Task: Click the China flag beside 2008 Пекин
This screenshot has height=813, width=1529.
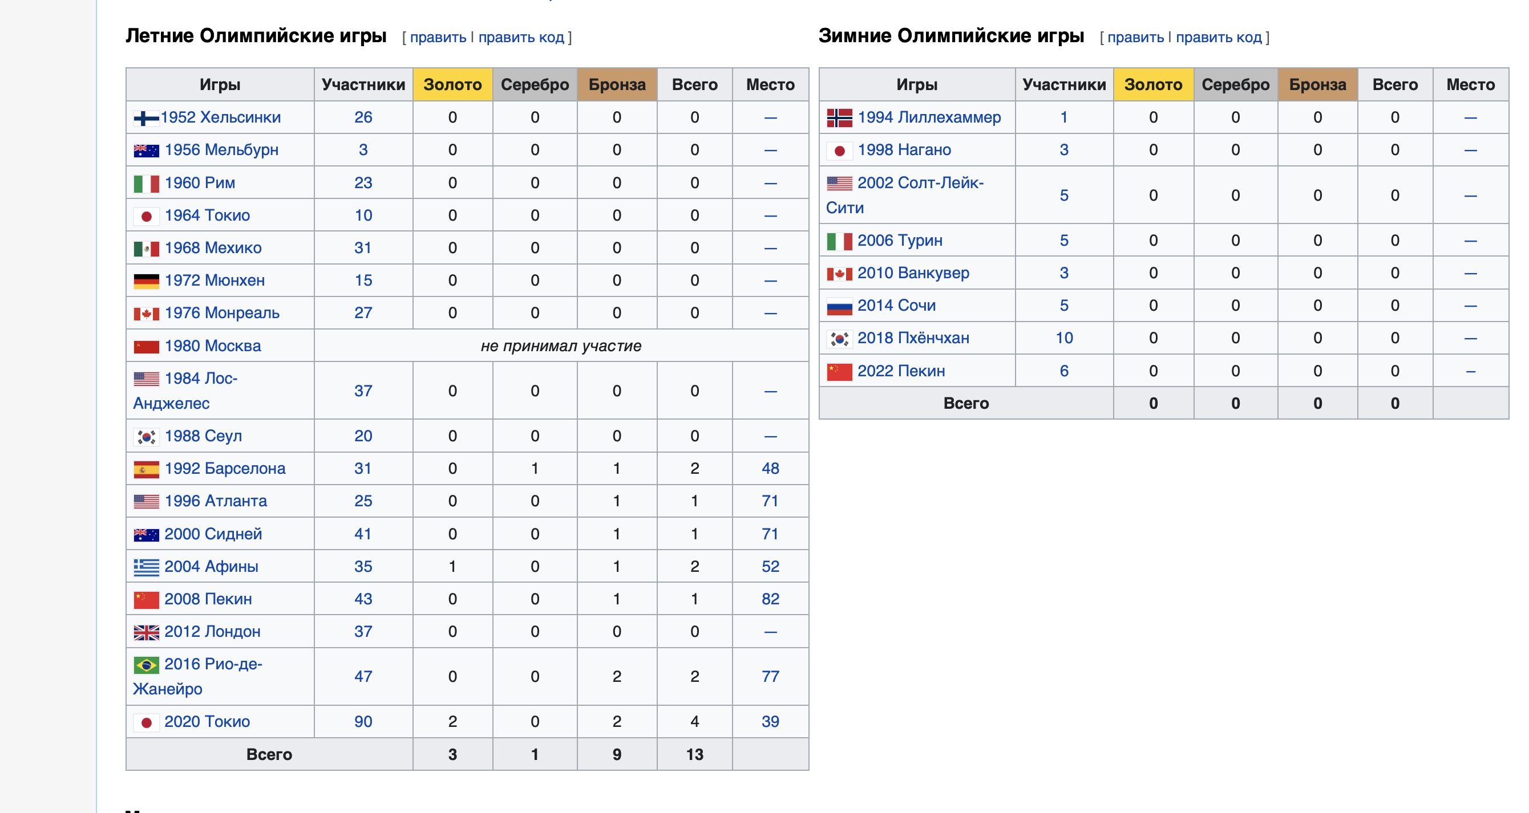Action: [146, 600]
